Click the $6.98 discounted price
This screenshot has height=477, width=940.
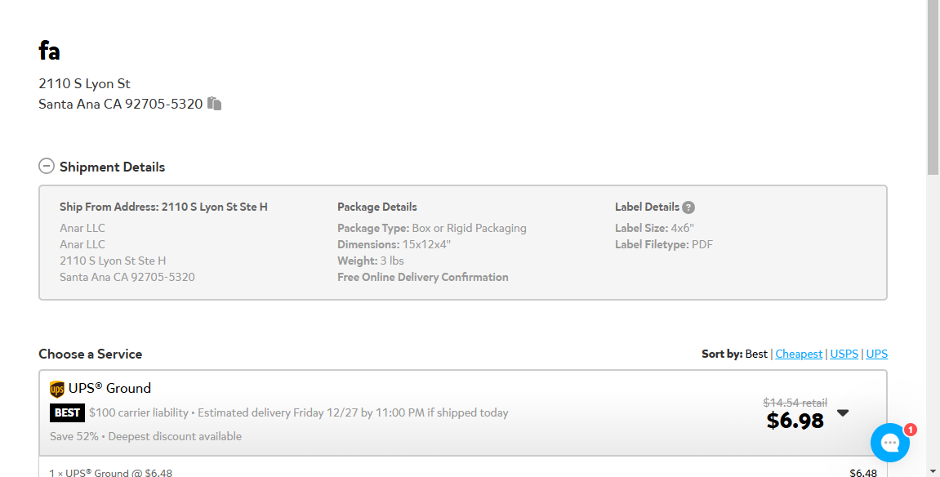click(x=795, y=421)
